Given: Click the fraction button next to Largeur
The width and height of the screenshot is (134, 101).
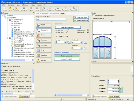Looking at the screenshot, I should pyautogui.click(x=69, y=42).
